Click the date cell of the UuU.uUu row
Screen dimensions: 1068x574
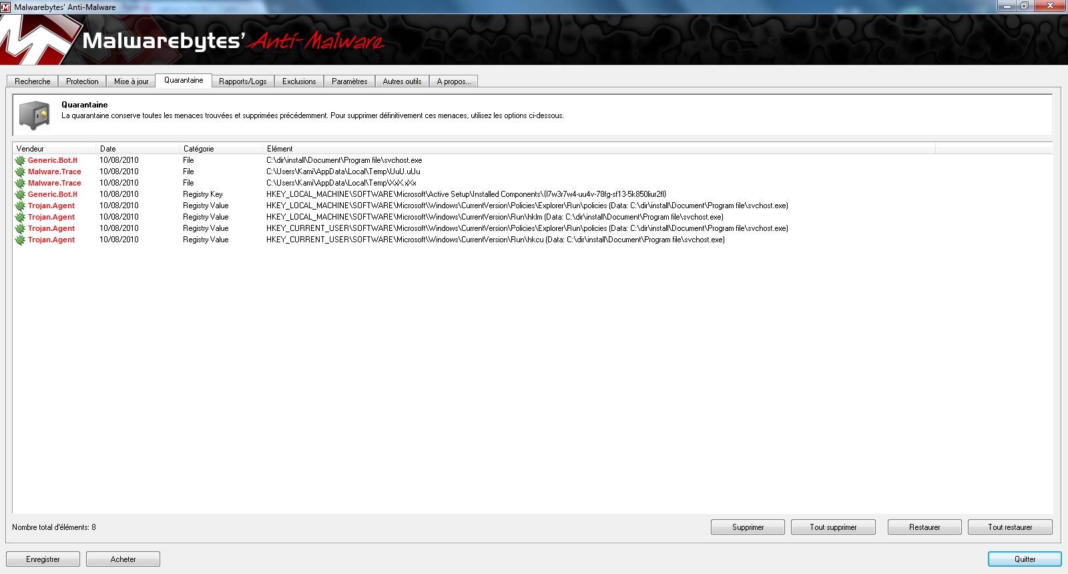[x=119, y=172]
